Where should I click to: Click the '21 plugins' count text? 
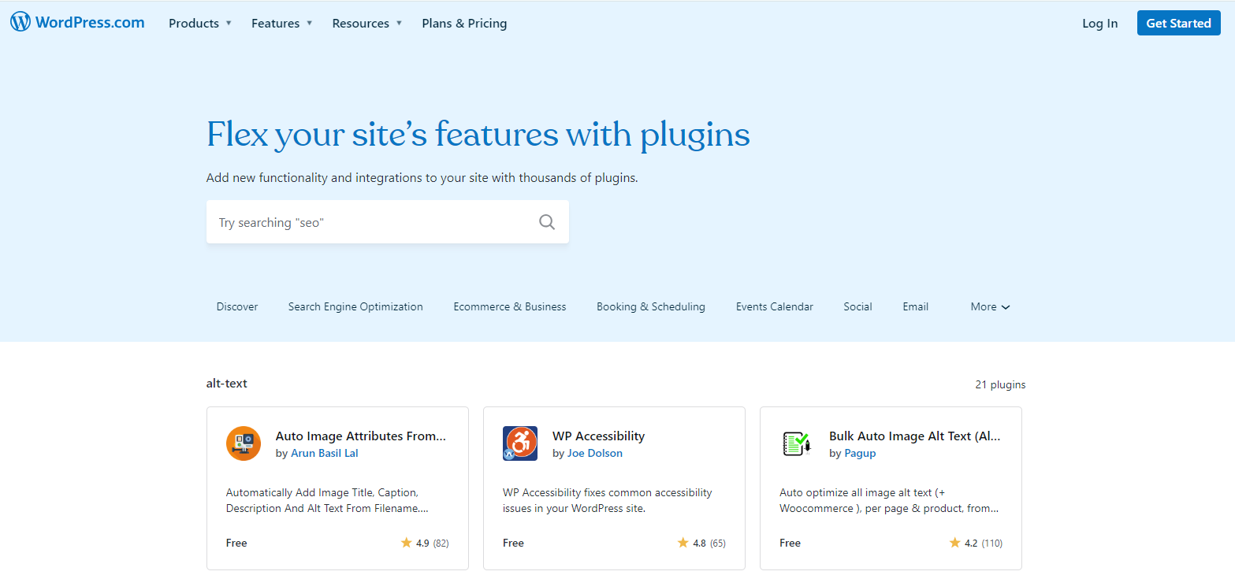1000,384
